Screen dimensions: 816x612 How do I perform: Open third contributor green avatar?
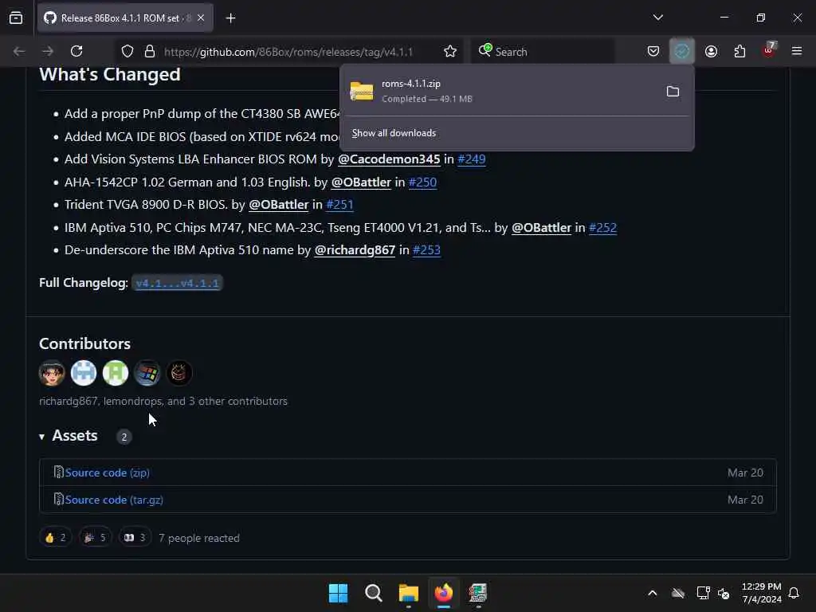tap(116, 373)
